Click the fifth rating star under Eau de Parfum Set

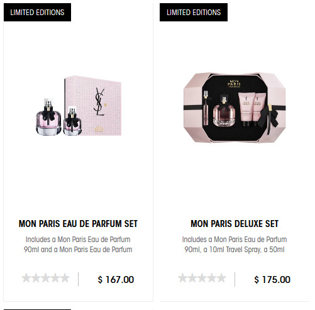coord(65,278)
